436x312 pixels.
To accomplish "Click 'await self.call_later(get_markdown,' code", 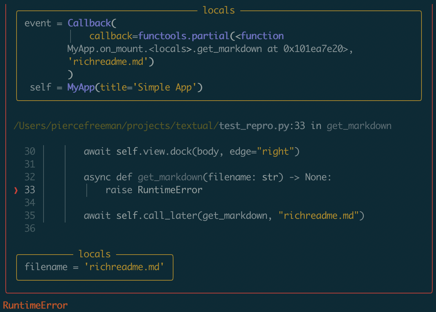I will (178, 216).
